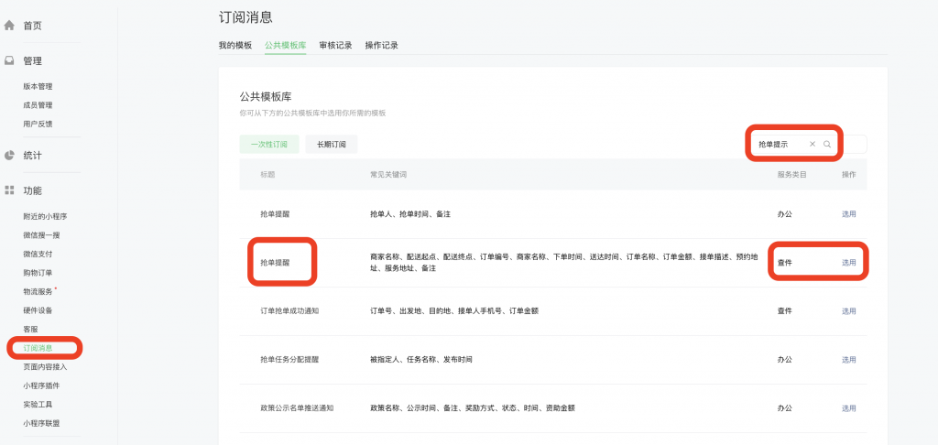Select 小程序插件 in the sidebar
Image resolution: width=938 pixels, height=445 pixels.
point(41,385)
